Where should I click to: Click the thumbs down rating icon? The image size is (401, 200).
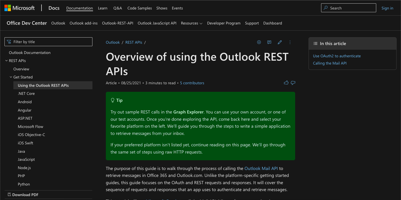tap(293, 83)
